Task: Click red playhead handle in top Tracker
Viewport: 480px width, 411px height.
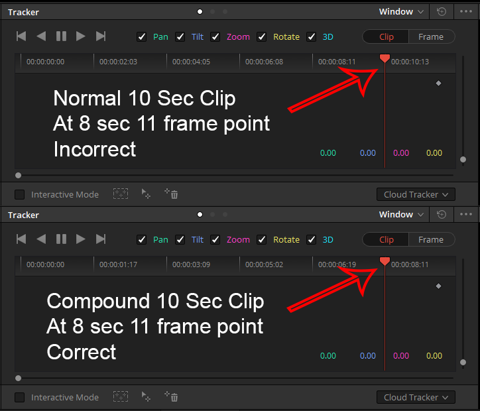Action: [385, 58]
